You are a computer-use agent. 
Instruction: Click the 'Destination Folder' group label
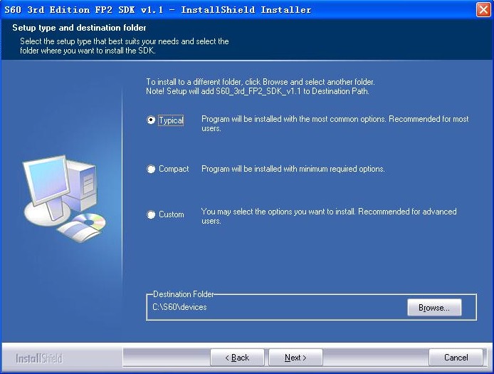[184, 294]
